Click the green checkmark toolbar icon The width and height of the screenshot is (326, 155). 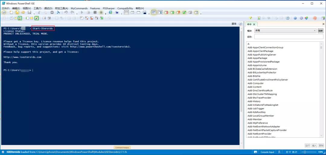pyautogui.click(x=184, y=13)
